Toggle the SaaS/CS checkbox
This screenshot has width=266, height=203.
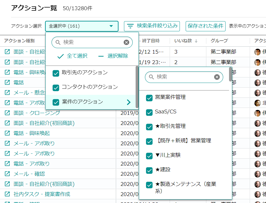[x=149, y=113]
